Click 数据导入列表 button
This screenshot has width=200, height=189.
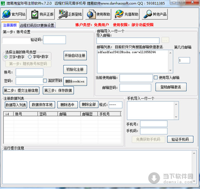coord(16,105)
